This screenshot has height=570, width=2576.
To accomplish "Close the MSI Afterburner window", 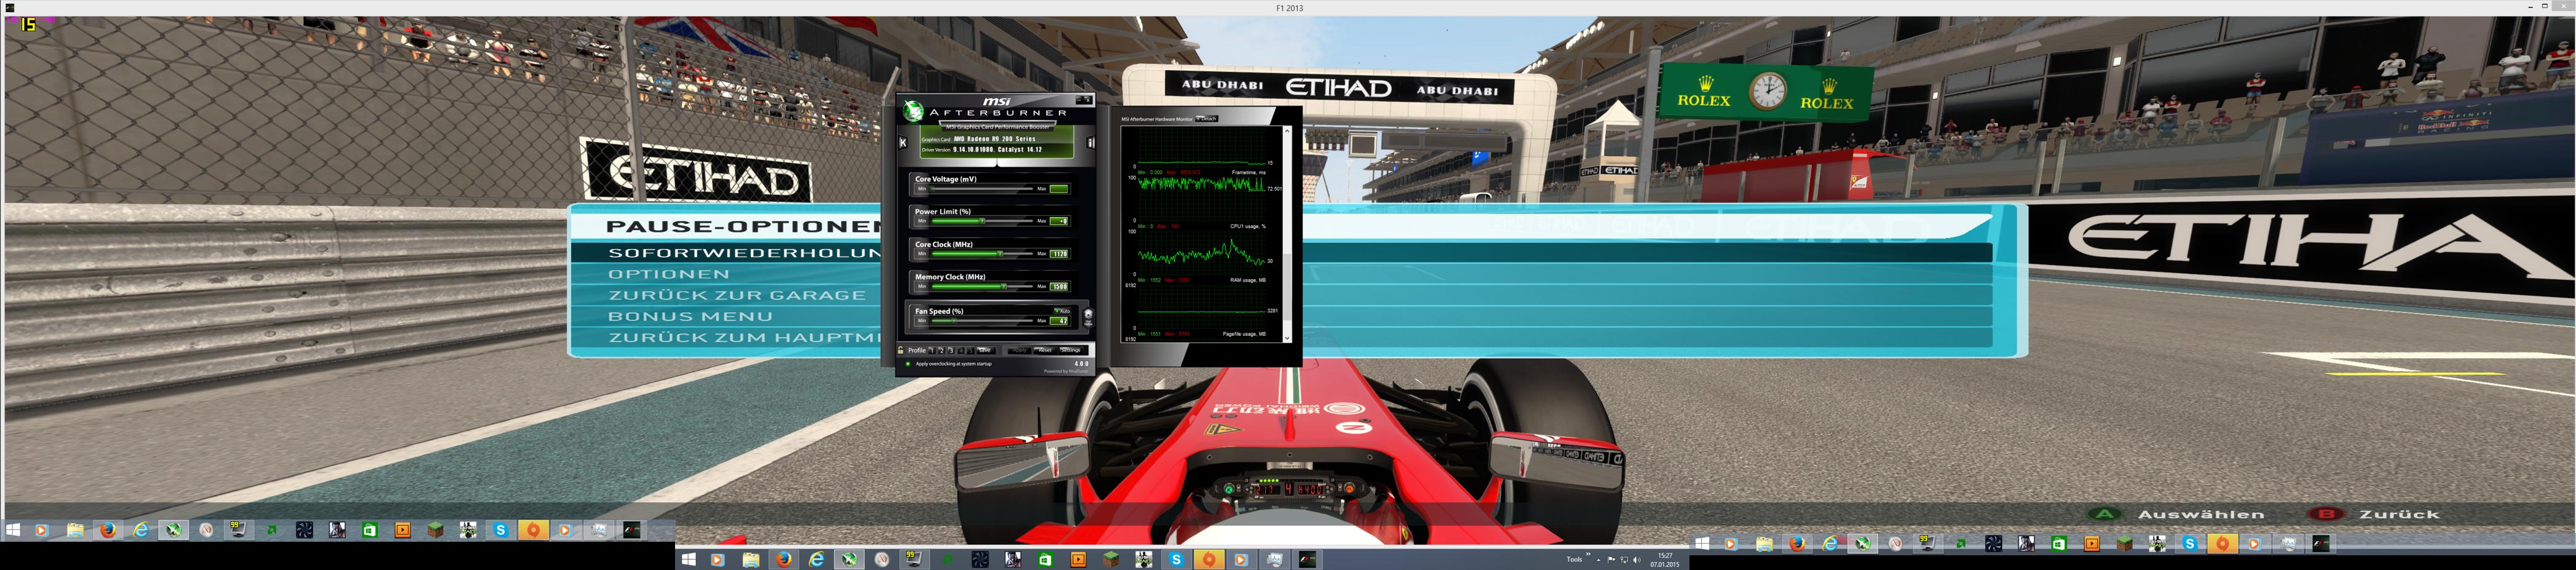I will coord(1088,99).
